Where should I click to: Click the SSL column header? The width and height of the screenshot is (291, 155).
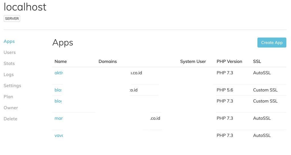coord(257,61)
